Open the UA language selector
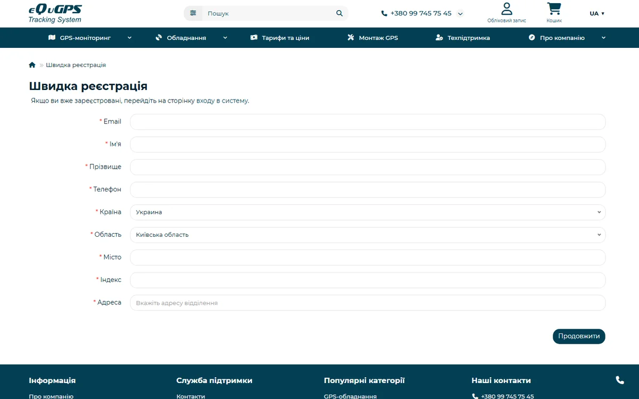This screenshot has width=639, height=399. (x=597, y=13)
